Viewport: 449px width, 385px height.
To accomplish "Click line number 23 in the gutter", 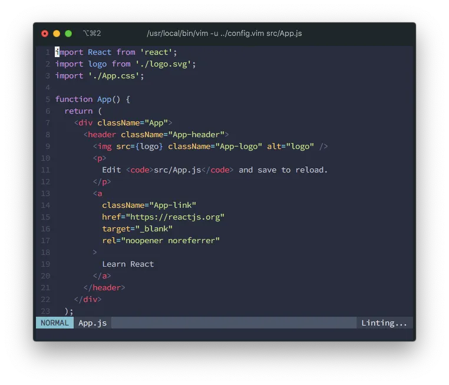I will pyautogui.click(x=45, y=311).
